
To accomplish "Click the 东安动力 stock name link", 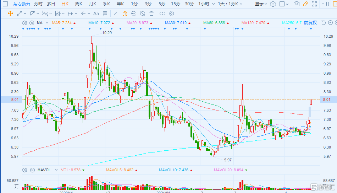I will coord(22,4).
